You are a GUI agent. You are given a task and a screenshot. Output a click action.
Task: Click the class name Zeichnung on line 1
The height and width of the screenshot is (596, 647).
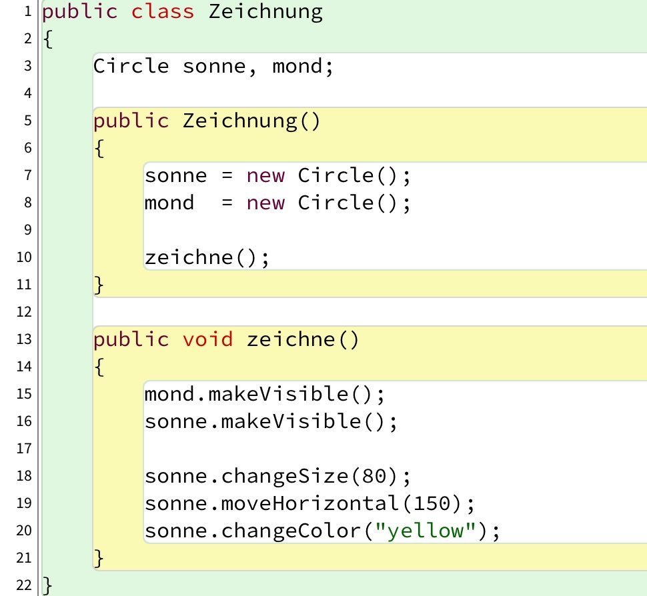click(x=265, y=12)
